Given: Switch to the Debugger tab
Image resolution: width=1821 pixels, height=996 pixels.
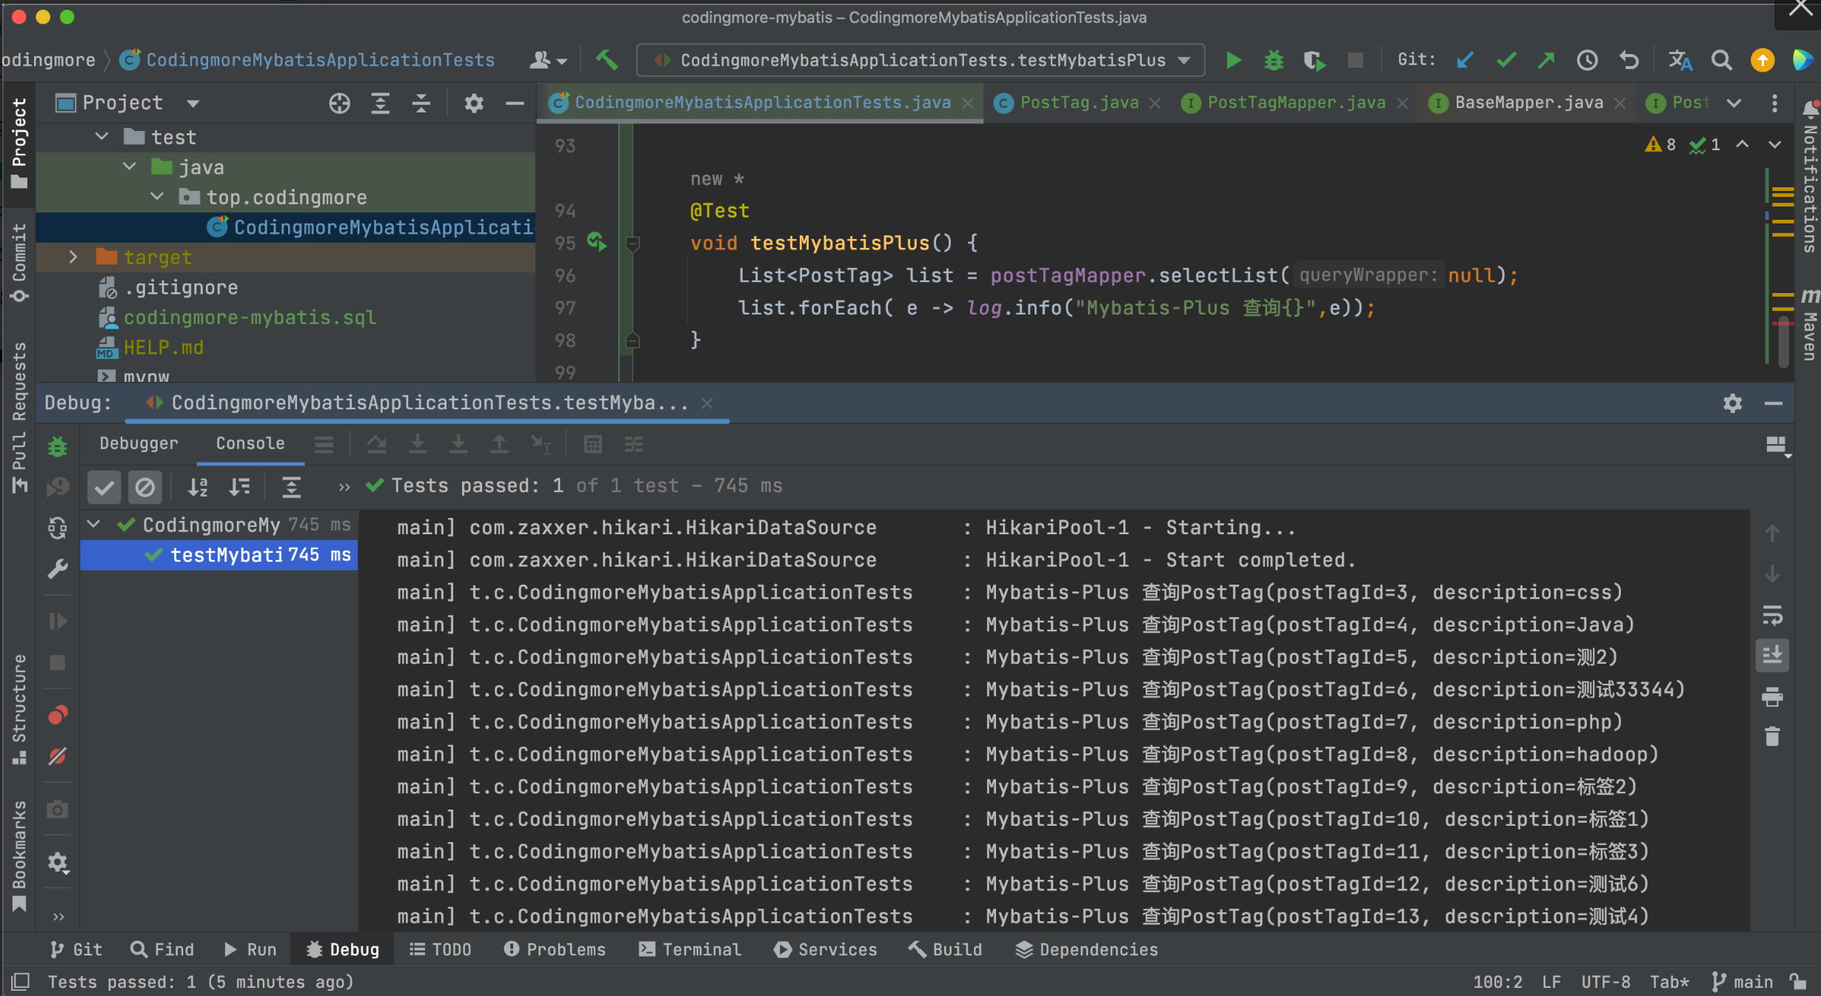Looking at the screenshot, I should 138,443.
